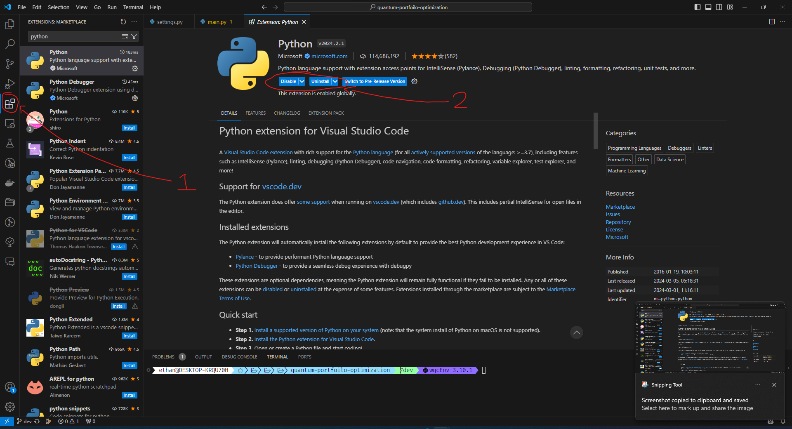Open the Terminal menu

(x=133, y=7)
